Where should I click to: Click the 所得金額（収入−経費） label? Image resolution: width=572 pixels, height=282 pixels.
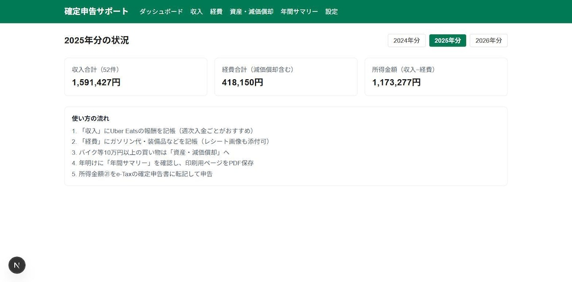click(x=405, y=69)
